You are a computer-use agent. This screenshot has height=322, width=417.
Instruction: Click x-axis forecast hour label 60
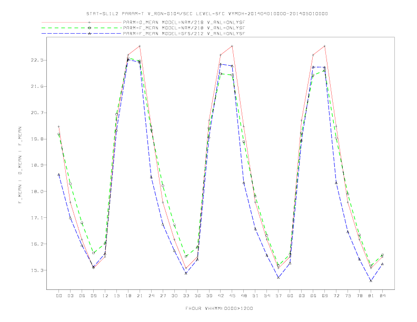(290, 296)
